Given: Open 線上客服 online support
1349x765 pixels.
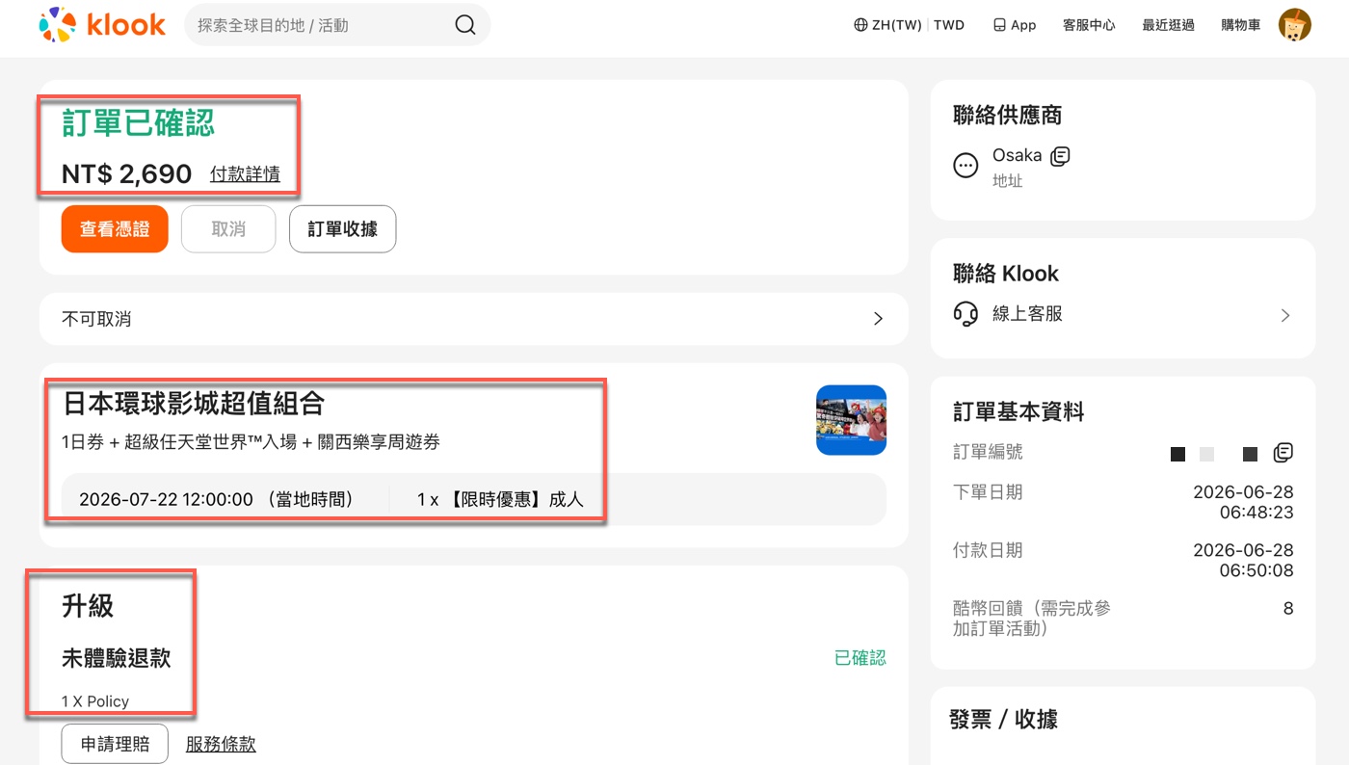Looking at the screenshot, I should [x=1027, y=314].
